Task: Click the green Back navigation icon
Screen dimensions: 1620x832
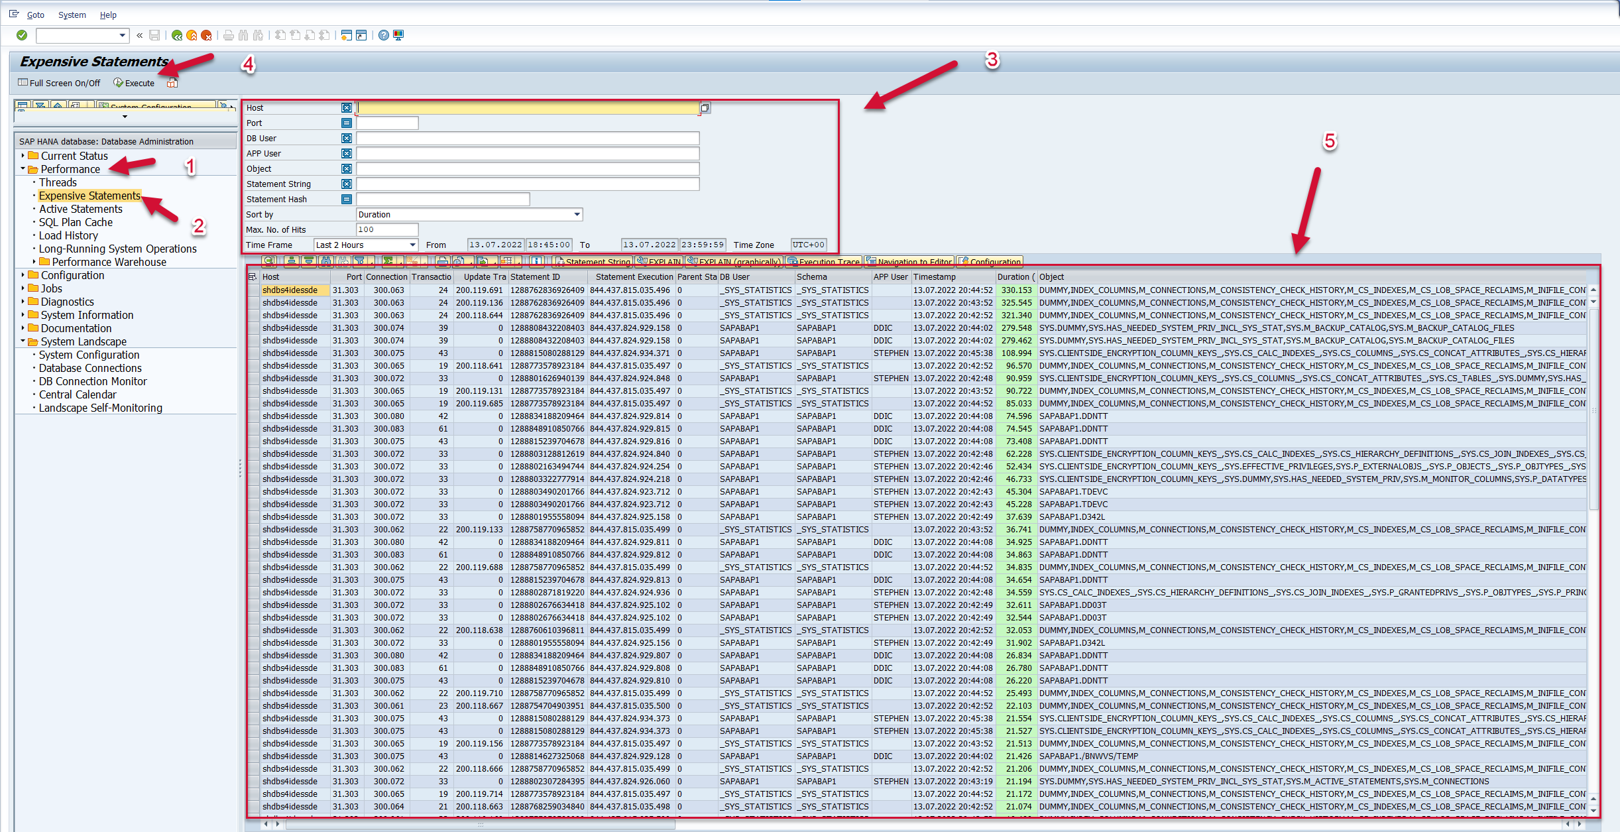Action: 176,35
